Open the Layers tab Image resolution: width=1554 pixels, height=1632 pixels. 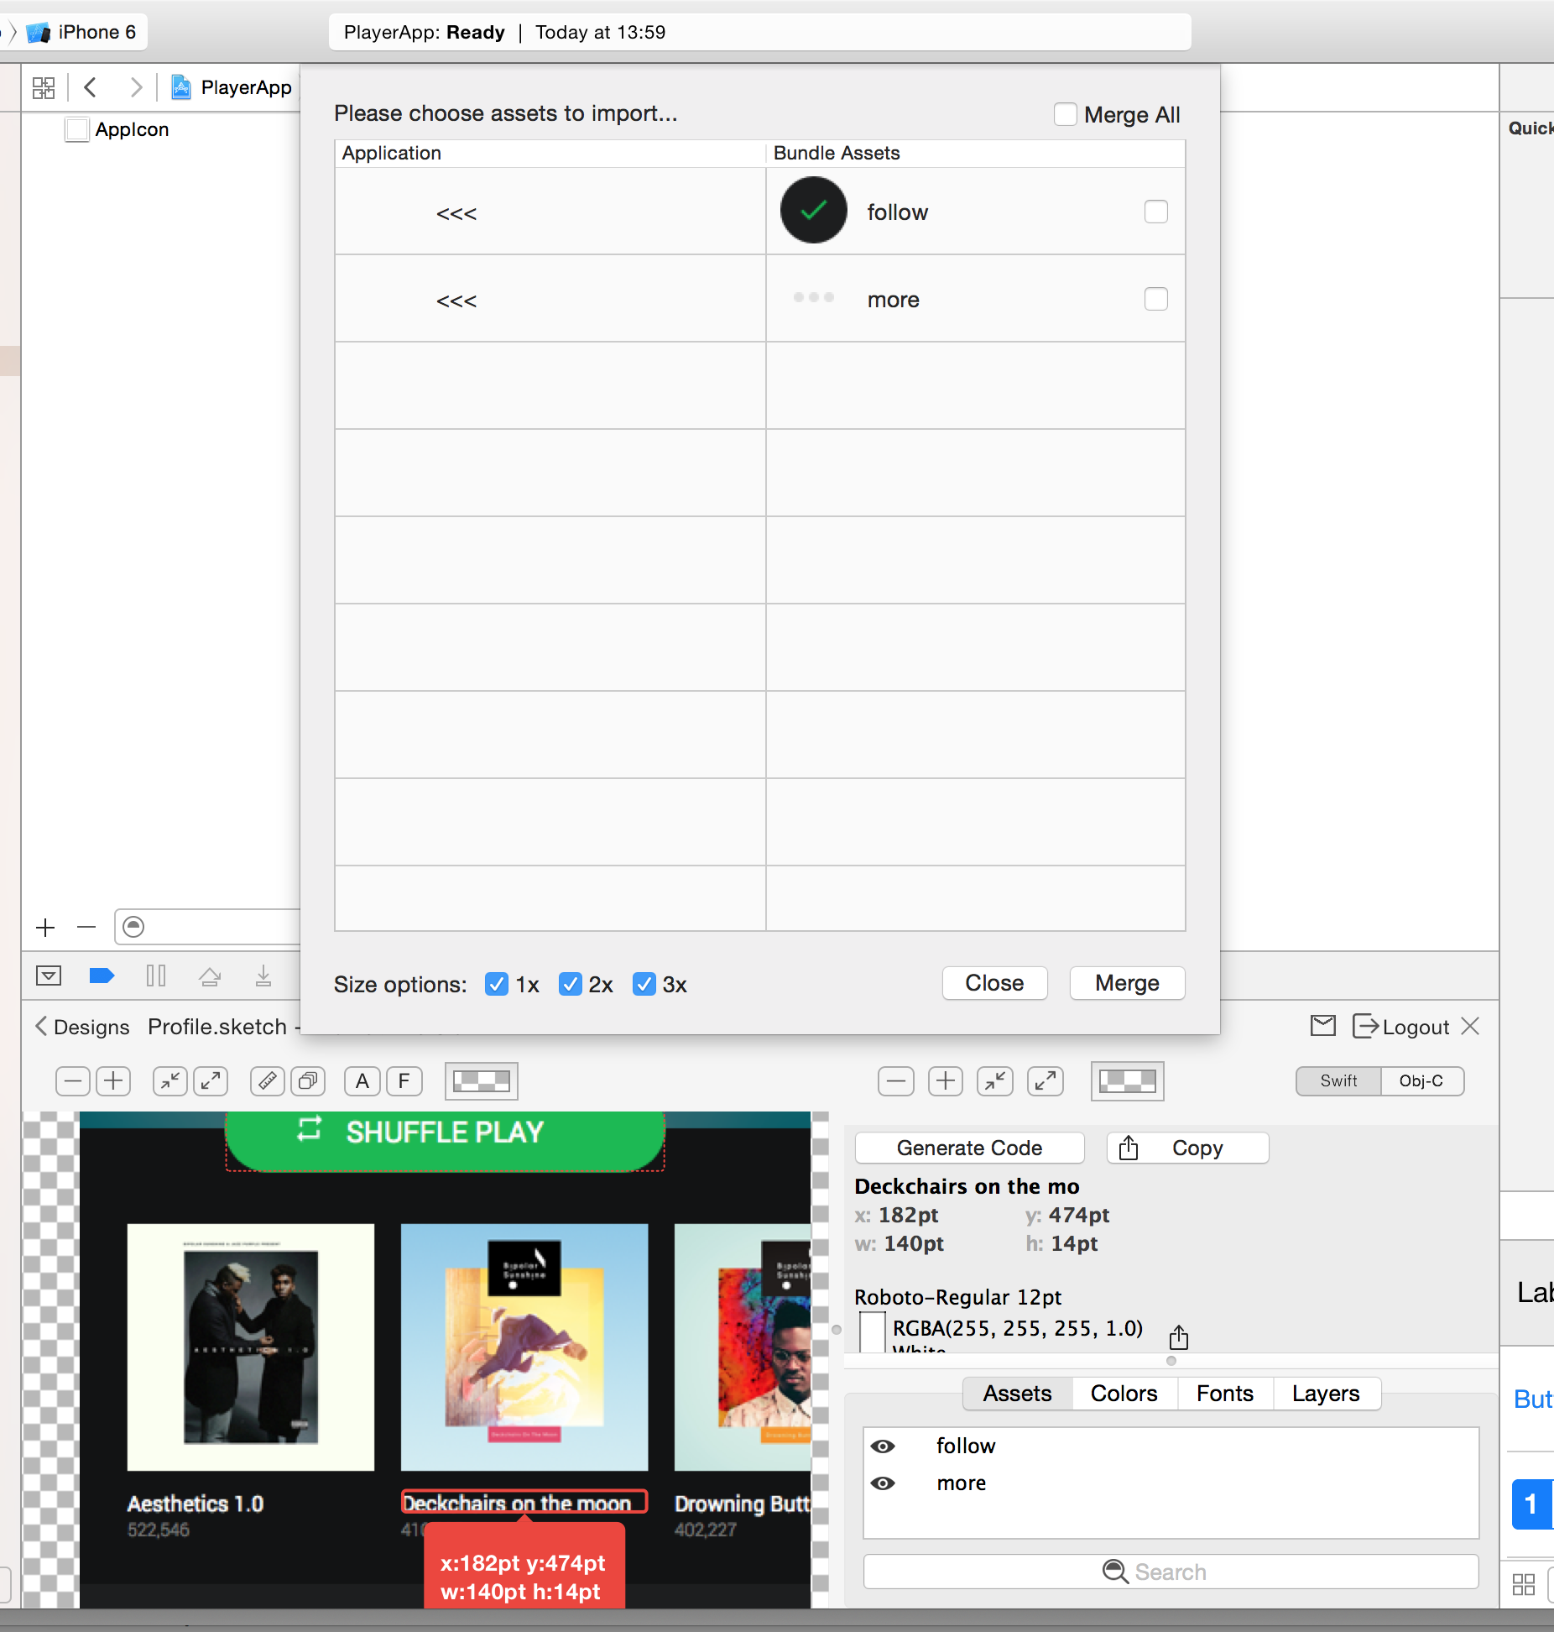[x=1326, y=1394]
